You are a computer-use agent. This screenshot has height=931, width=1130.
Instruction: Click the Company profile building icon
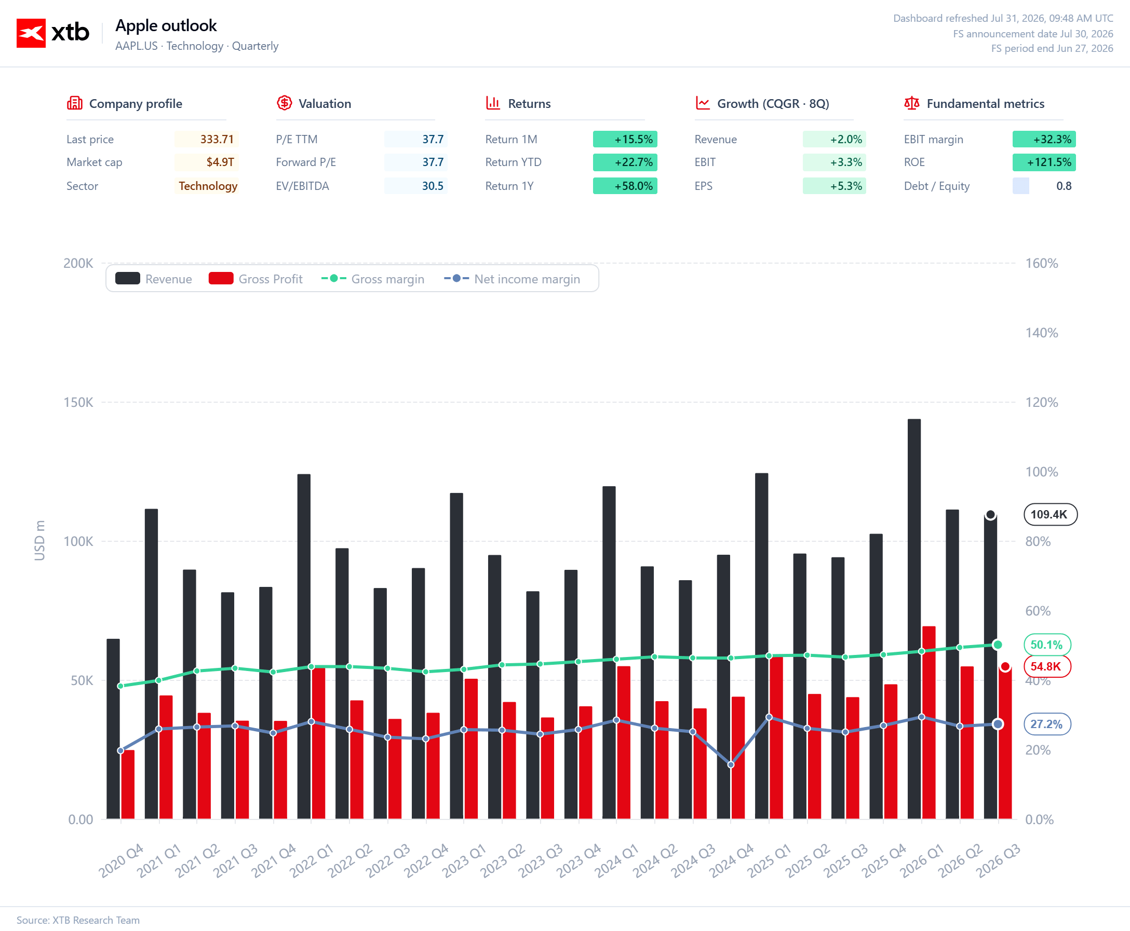click(75, 103)
